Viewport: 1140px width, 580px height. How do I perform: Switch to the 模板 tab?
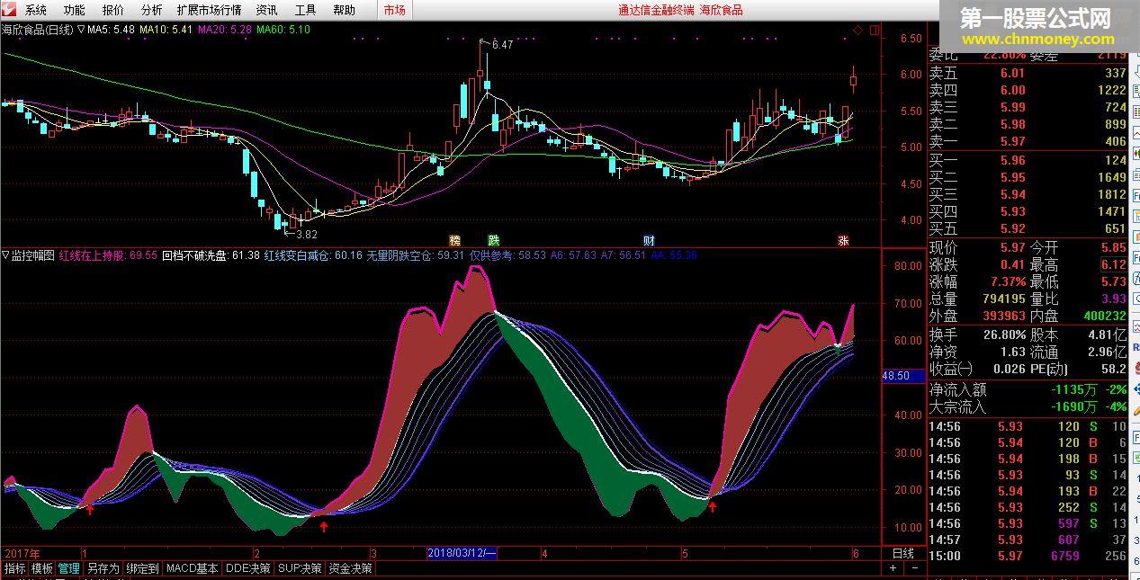pos(42,568)
